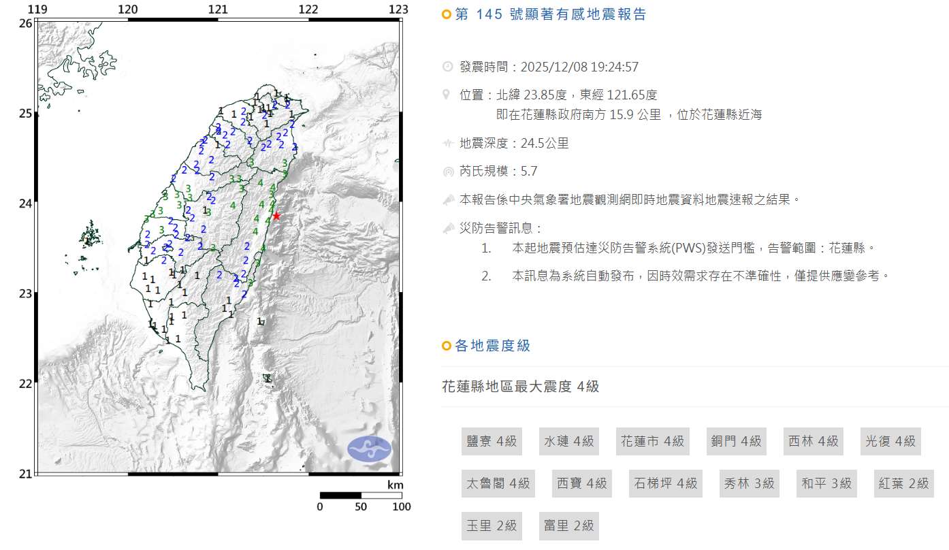
Task: Select the location pin icon next to 位置
Action: point(447,94)
